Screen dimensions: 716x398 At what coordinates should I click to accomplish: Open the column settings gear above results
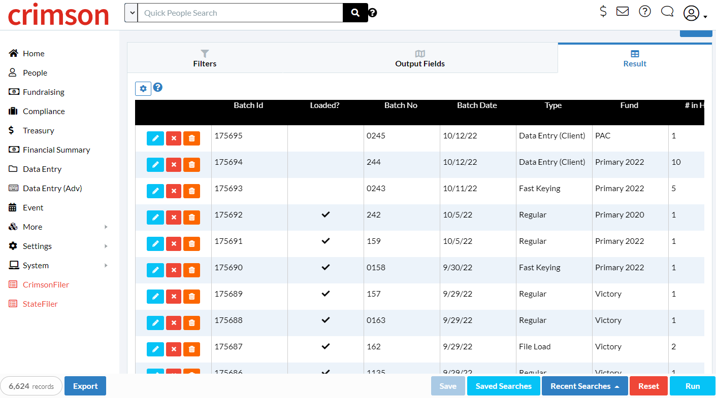pyautogui.click(x=143, y=88)
